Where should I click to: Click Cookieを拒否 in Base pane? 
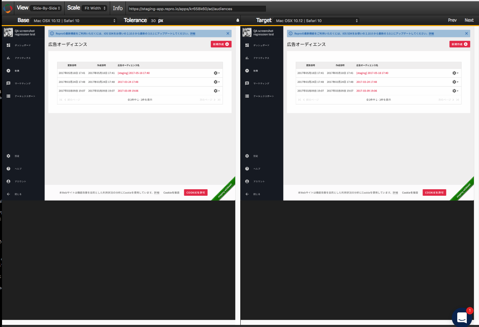(171, 193)
